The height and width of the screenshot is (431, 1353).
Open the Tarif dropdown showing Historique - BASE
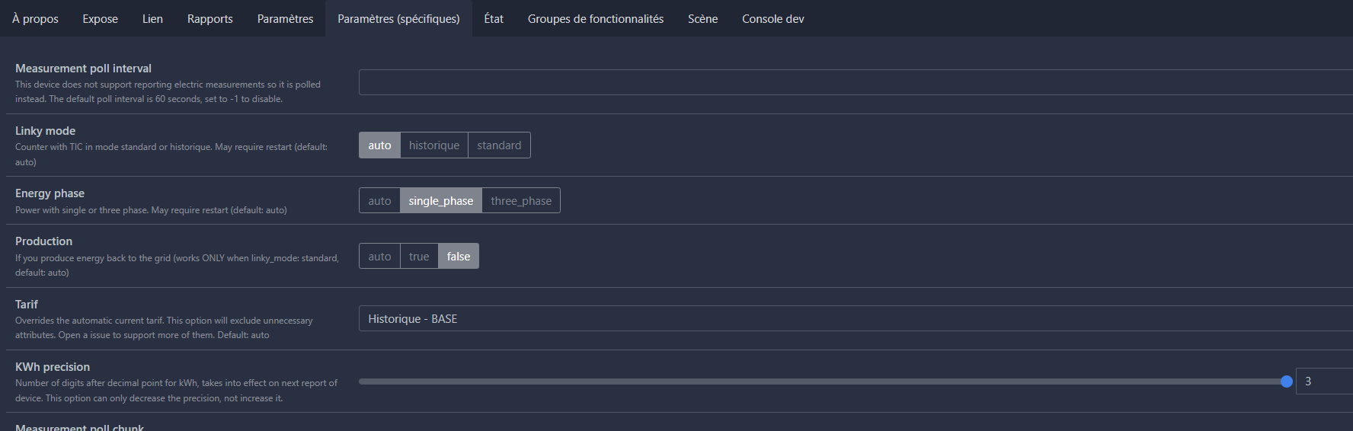(856, 318)
